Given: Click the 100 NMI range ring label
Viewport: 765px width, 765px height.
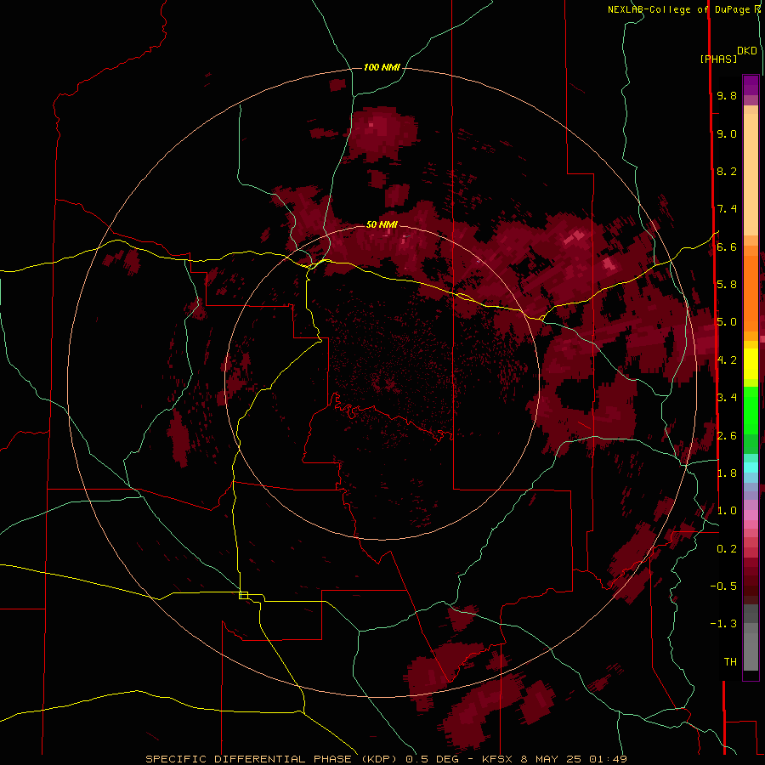Looking at the screenshot, I should [x=382, y=67].
